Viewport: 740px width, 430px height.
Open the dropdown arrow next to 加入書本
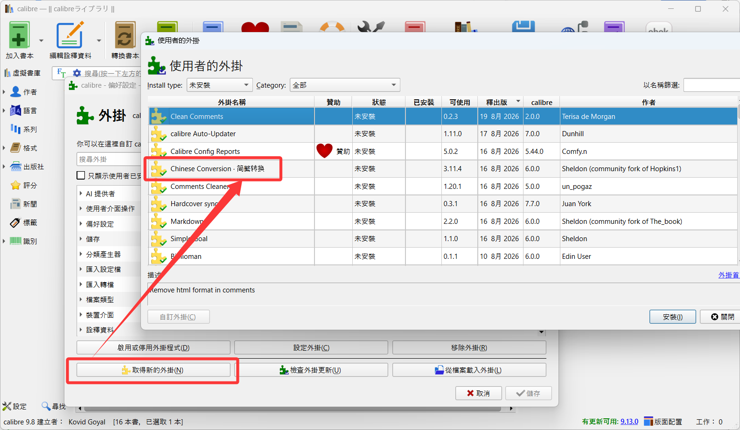tap(41, 41)
